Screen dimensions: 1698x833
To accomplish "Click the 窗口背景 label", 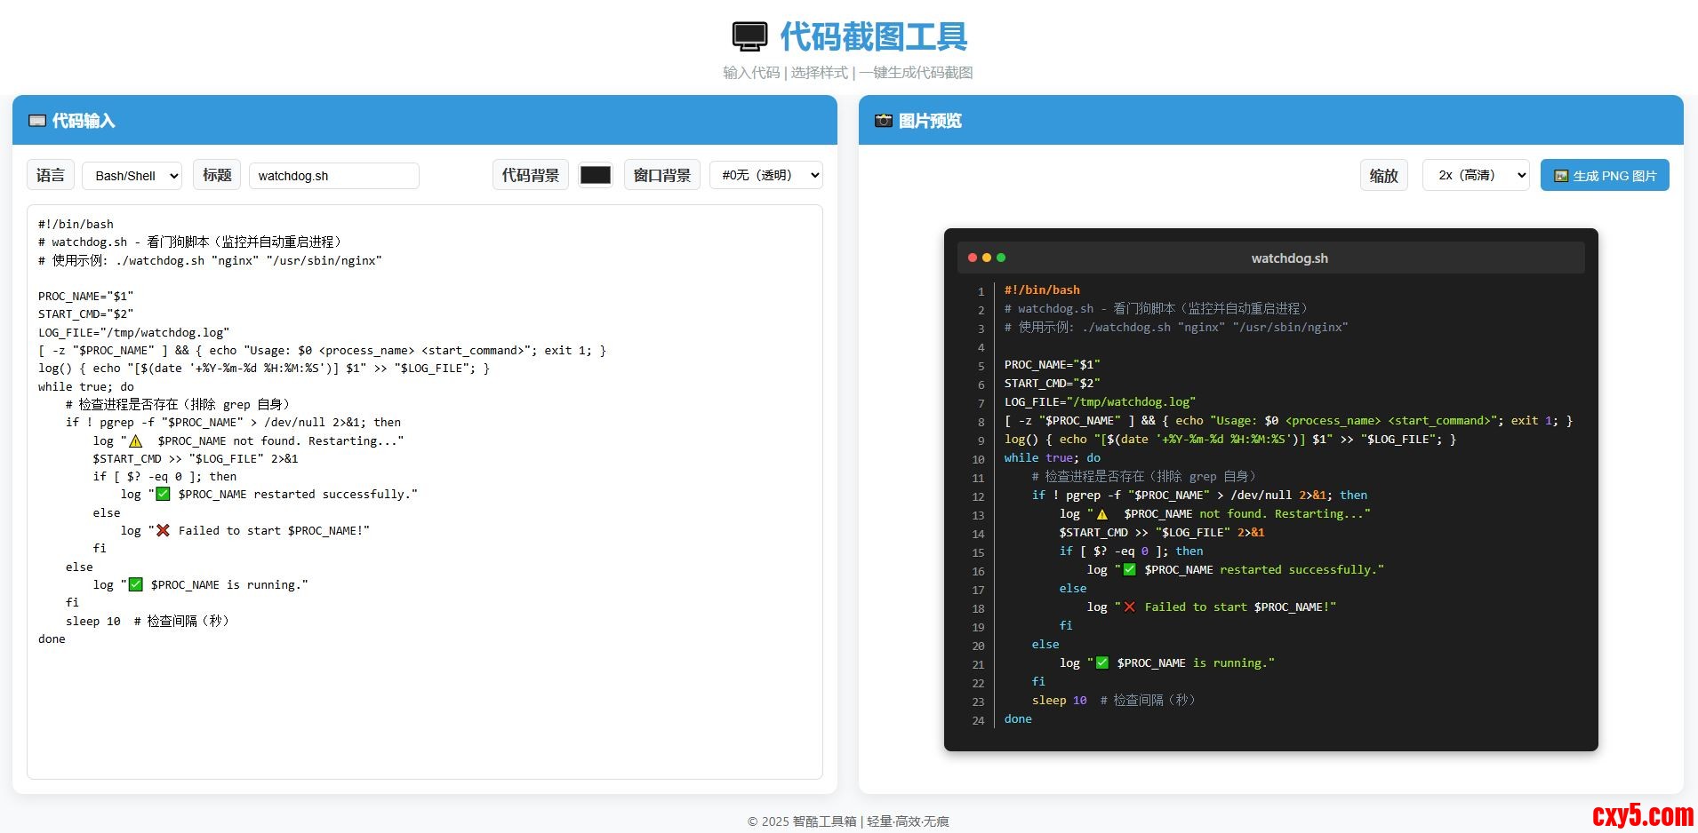I will tap(661, 175).
